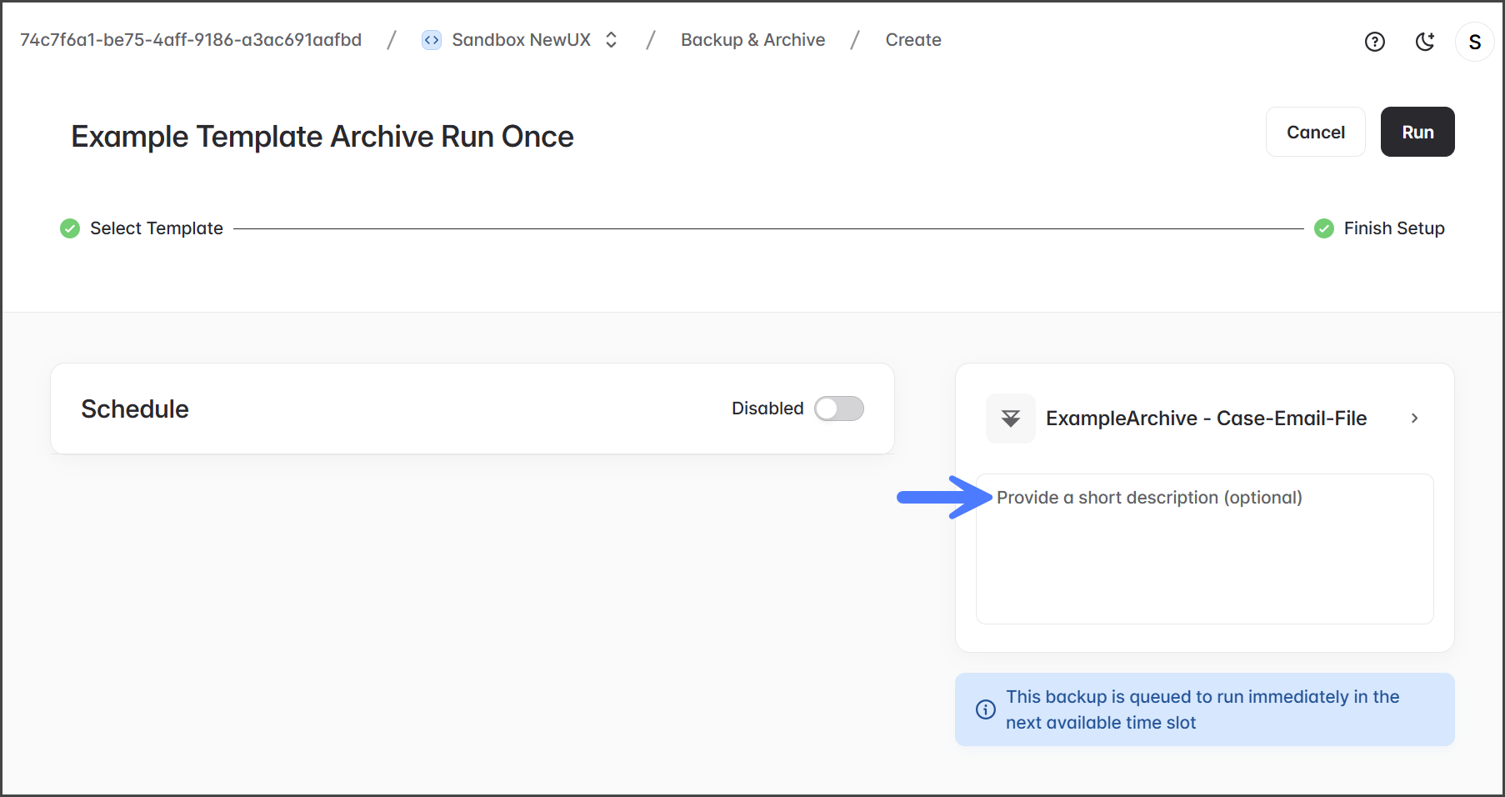Click the Sandbox NewUX code icon
Screen dimensions: 1505x797
[x=432, y=40]
